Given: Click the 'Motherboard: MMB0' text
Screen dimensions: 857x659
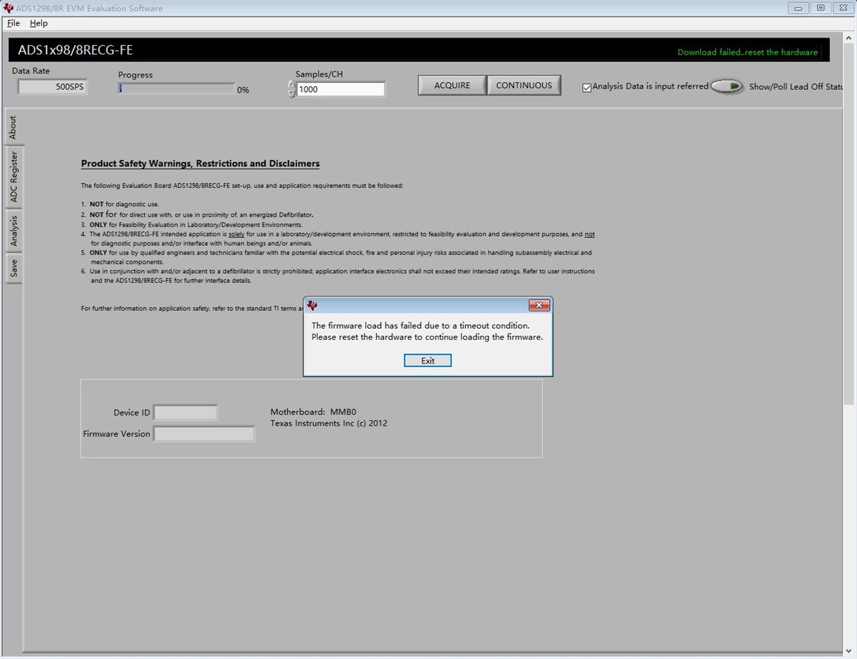Looking at the screenshot, I should (x=314, y=412).
